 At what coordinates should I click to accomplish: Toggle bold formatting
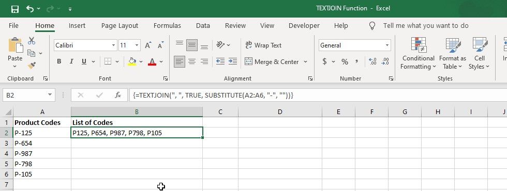(59, 61)
